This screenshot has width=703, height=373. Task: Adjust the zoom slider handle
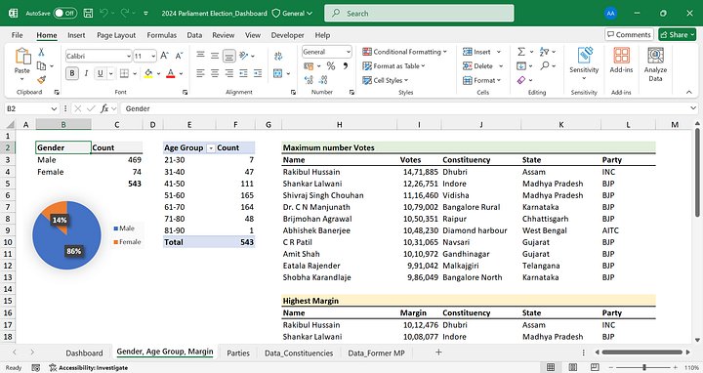[644, 367]
